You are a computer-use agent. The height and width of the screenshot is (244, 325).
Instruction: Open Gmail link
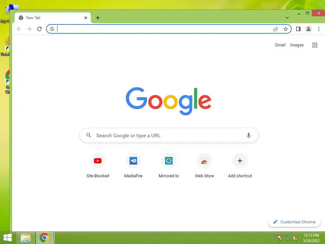280,45
